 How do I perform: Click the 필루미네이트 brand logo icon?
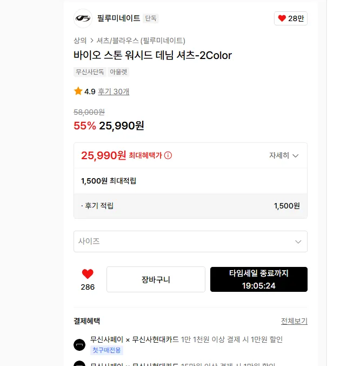(x=83, y=18)
